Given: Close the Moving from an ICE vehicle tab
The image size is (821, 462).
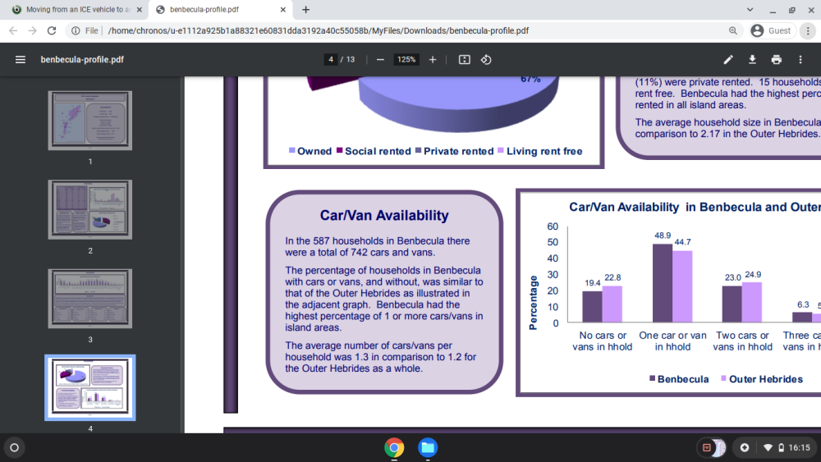Looking at the screenshot, I should coord(140,9).
